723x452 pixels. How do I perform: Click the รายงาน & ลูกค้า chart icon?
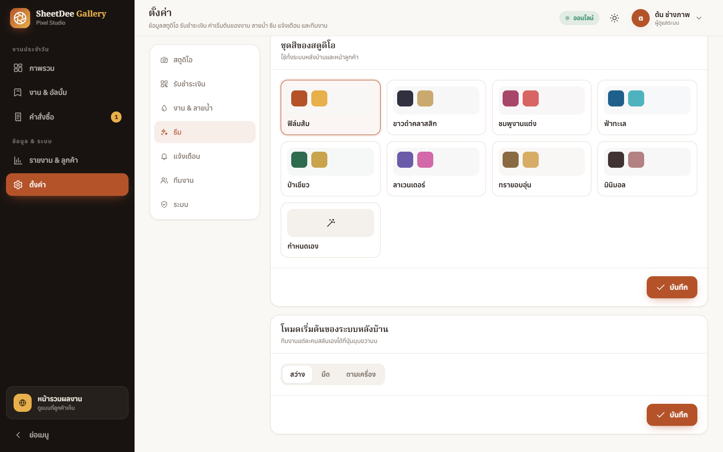(x=18, y=160)
